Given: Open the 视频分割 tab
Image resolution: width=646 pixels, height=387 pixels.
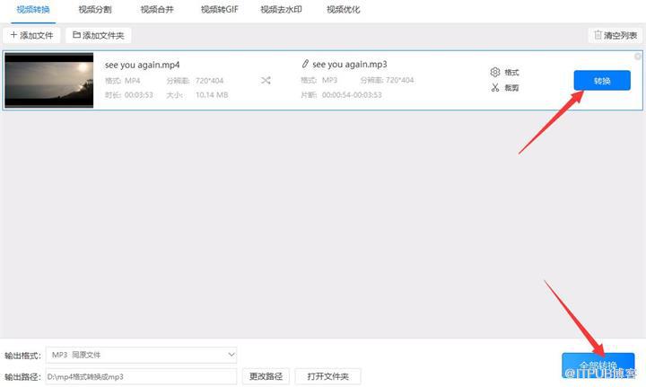Looking at the screenshot, I should tap(95, 10).
